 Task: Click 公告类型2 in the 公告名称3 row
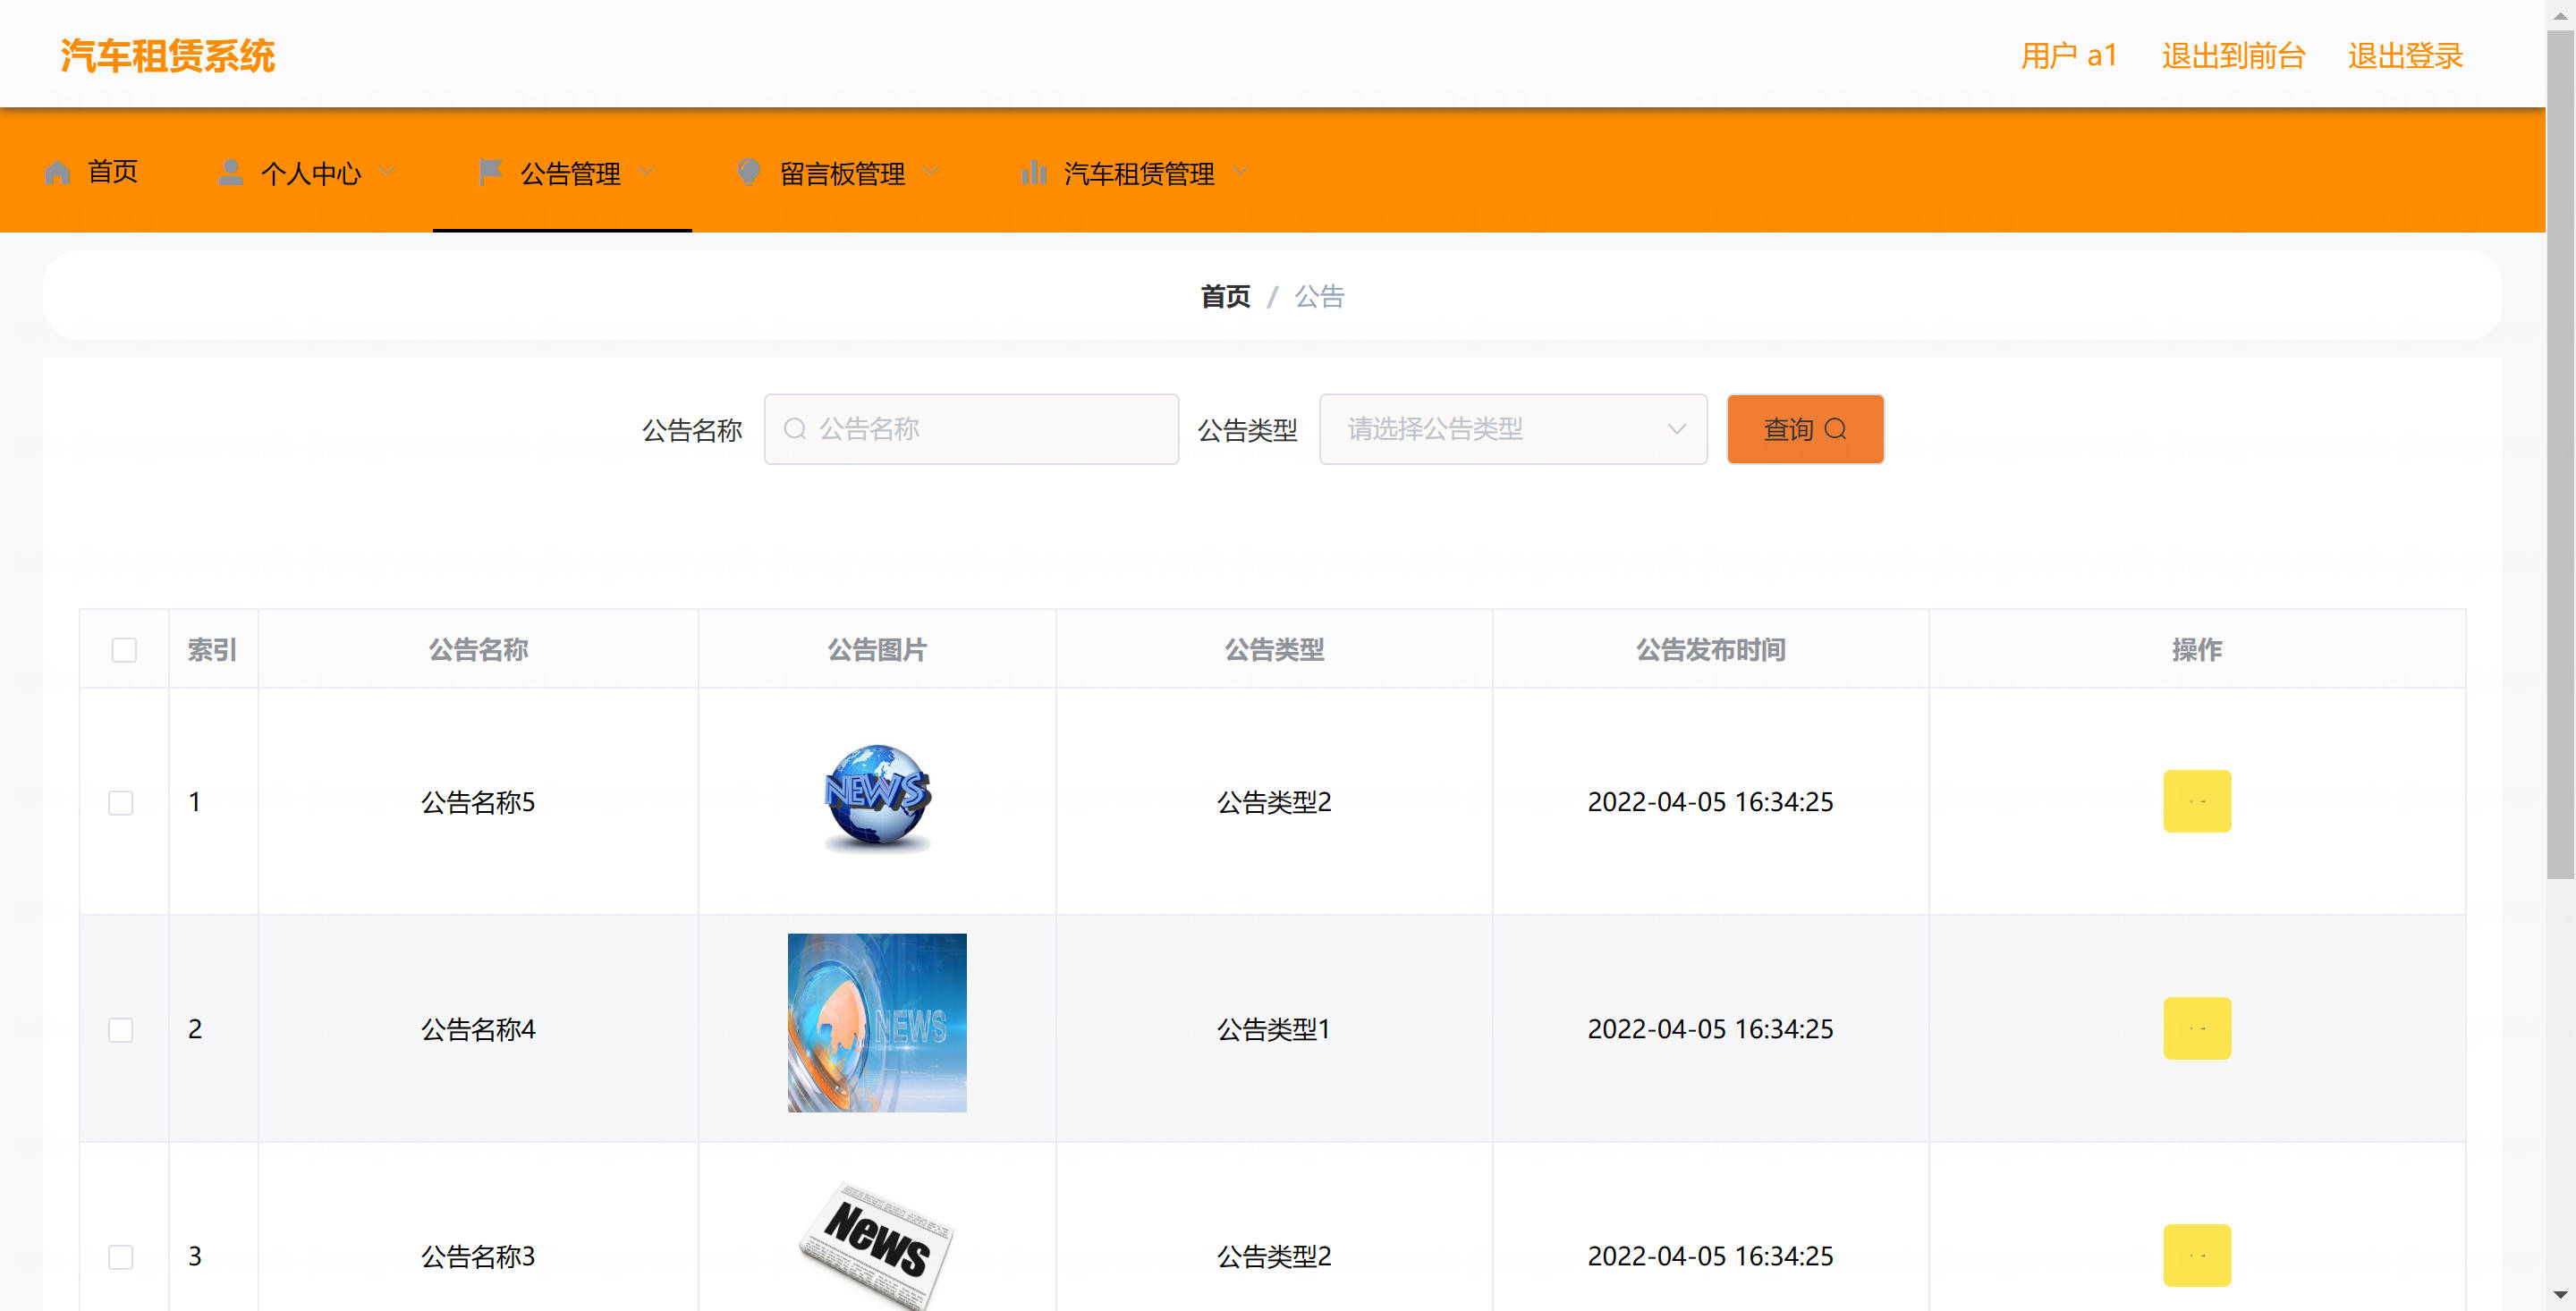[1274, 1256]
